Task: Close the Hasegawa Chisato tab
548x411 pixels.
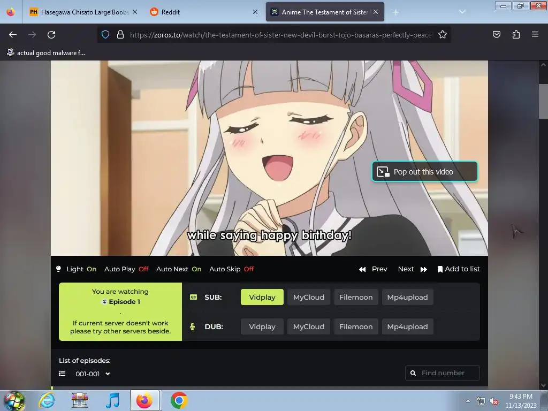Action: 135,12
